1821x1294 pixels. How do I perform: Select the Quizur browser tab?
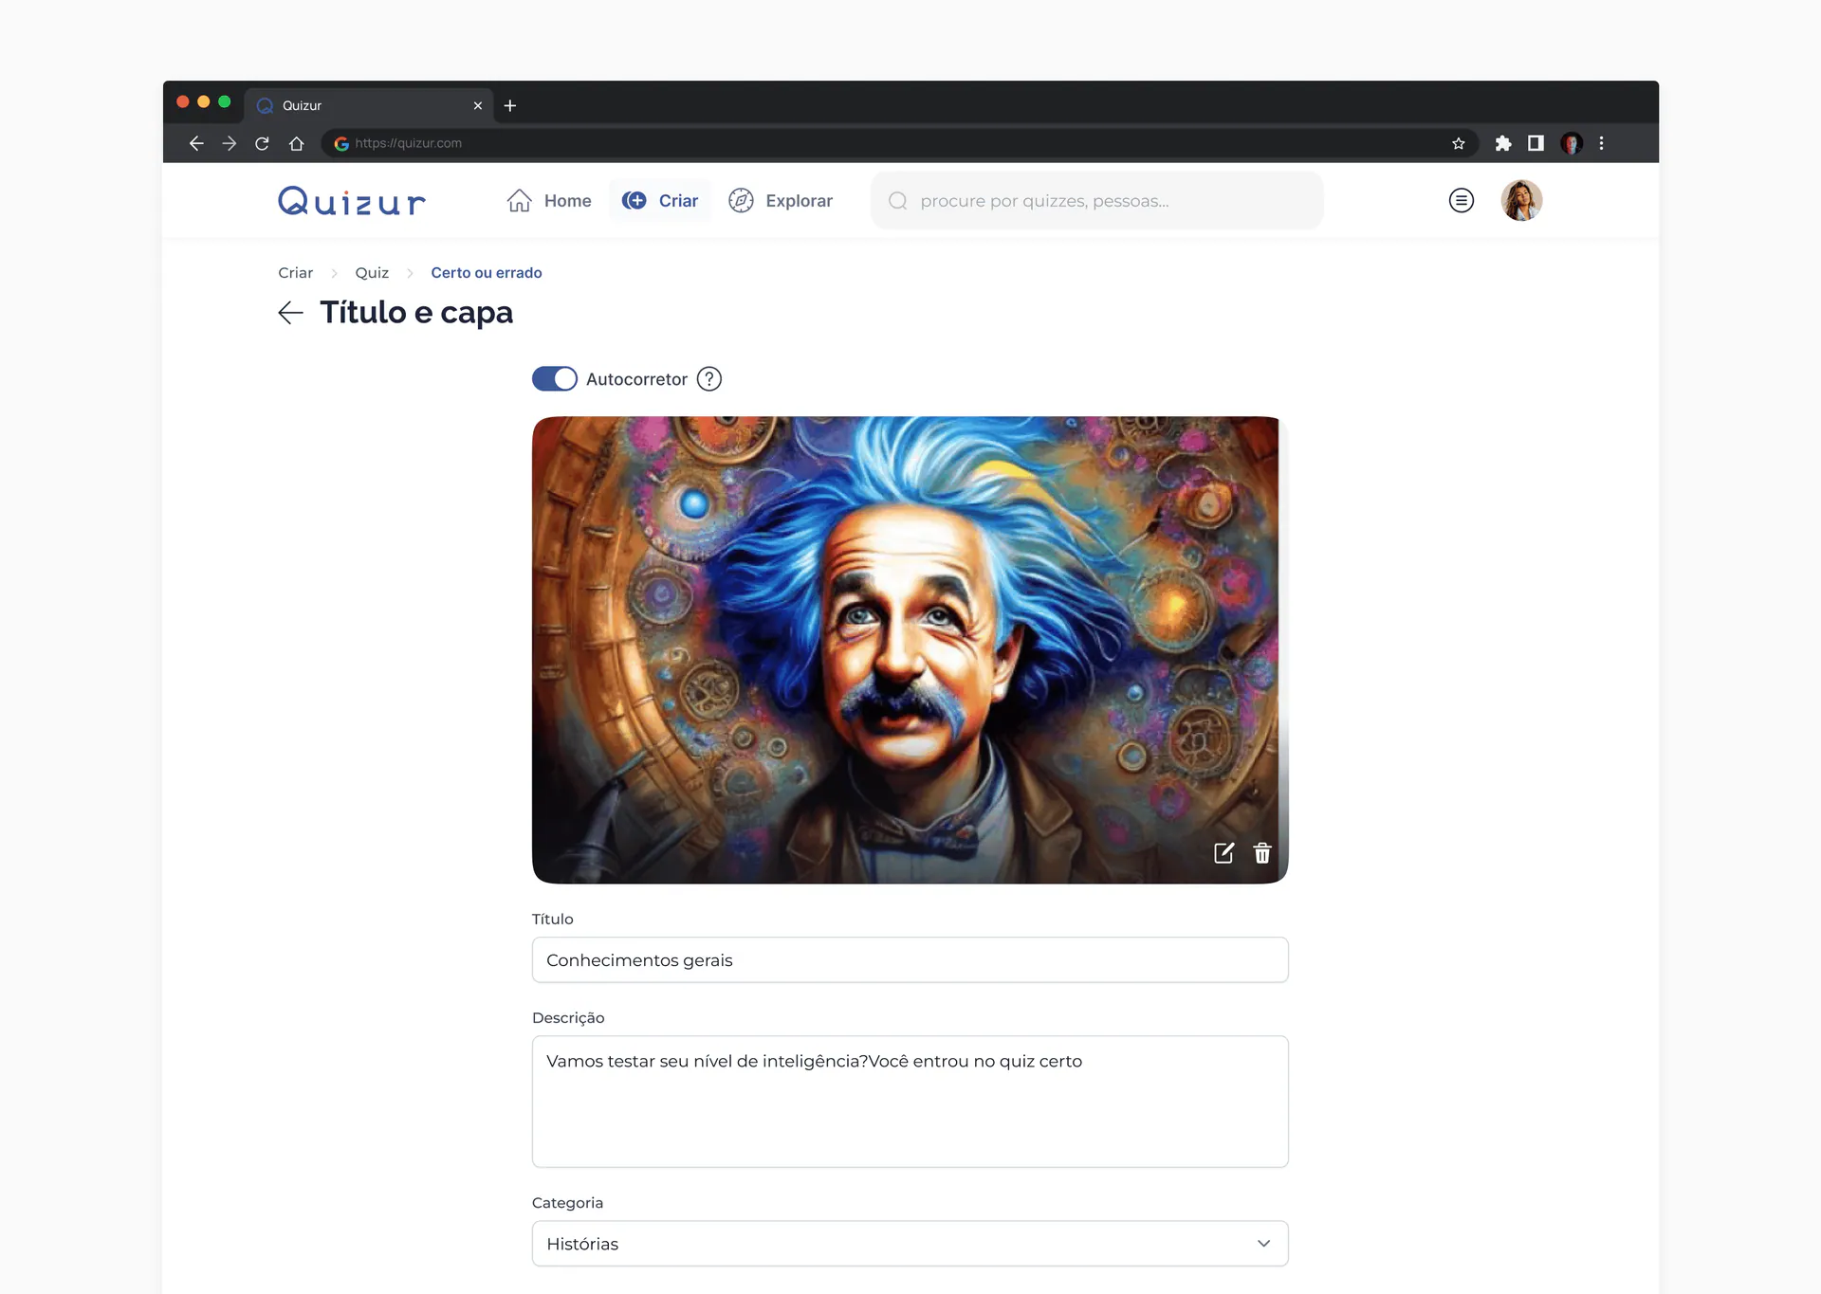[x=369, y=105]
